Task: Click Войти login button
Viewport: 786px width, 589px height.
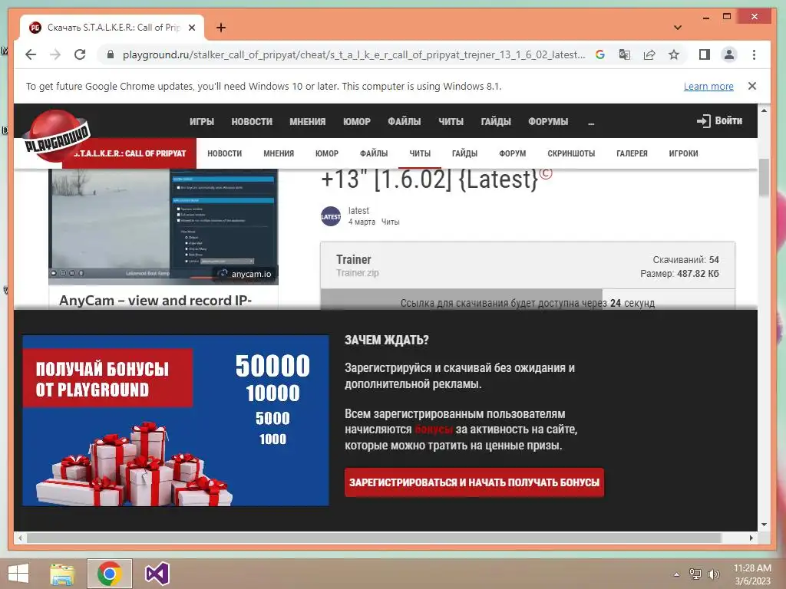Action: 719,120
